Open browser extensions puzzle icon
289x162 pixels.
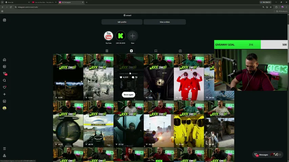click(x=276, y=7)
